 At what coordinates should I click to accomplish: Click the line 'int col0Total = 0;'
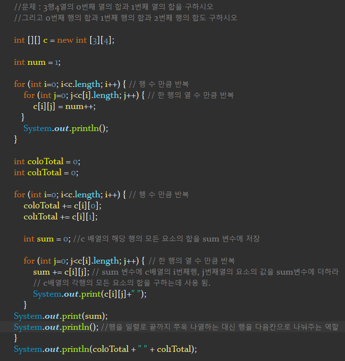tap(47, 161)
